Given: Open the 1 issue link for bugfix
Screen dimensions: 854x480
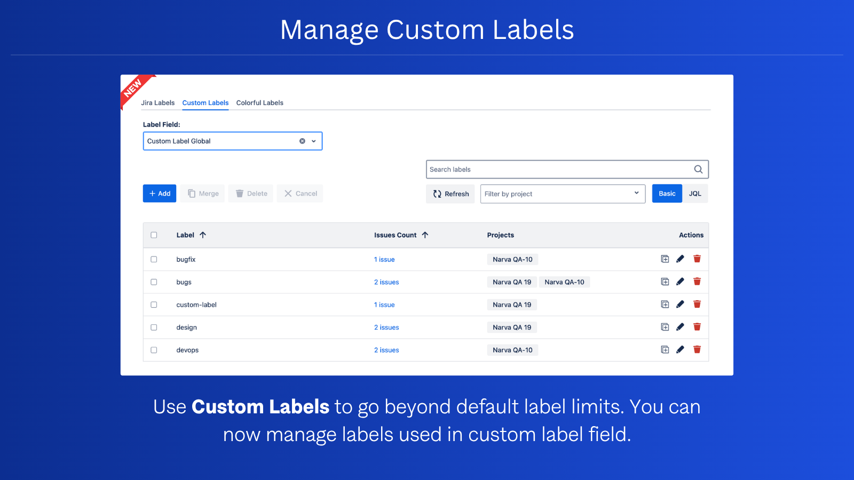Looking at the screenshot, I should (x=384, y=260).
